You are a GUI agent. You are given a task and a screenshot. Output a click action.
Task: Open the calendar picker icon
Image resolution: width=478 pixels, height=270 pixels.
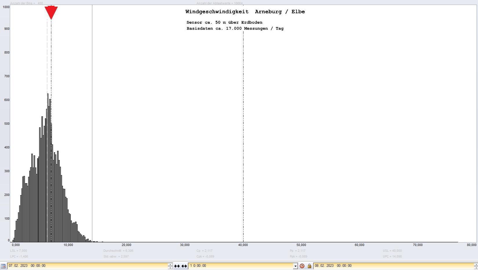point(3,266)
